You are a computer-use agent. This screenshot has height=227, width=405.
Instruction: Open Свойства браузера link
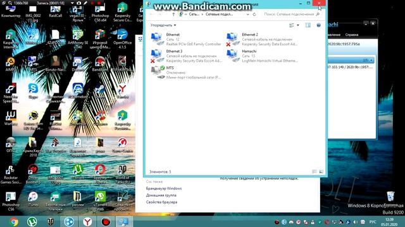162,202
